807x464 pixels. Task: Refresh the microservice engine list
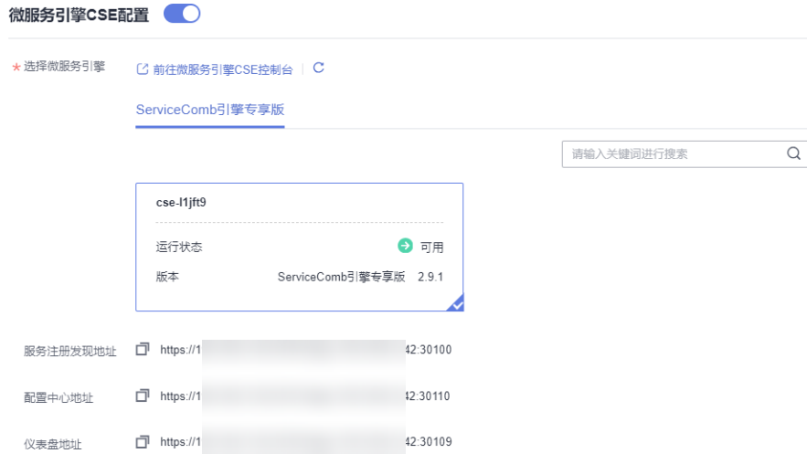pyautogui.click(x=319, y=68)
